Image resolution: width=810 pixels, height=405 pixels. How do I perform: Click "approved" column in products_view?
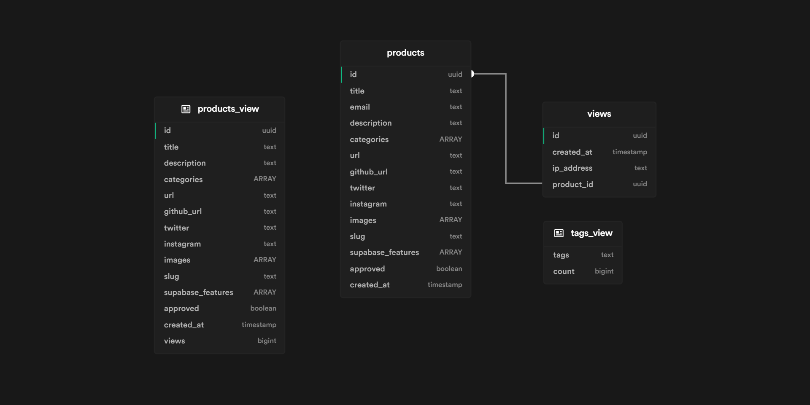pos(219,308)
